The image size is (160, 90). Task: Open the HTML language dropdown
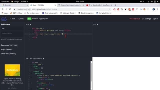point(28,24)
